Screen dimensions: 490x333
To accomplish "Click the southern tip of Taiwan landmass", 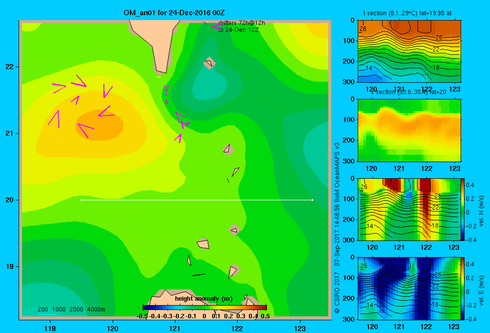I will (x=162, y=72).
